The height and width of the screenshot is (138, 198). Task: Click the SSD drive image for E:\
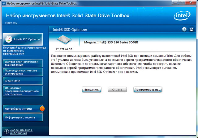[64, 39]
